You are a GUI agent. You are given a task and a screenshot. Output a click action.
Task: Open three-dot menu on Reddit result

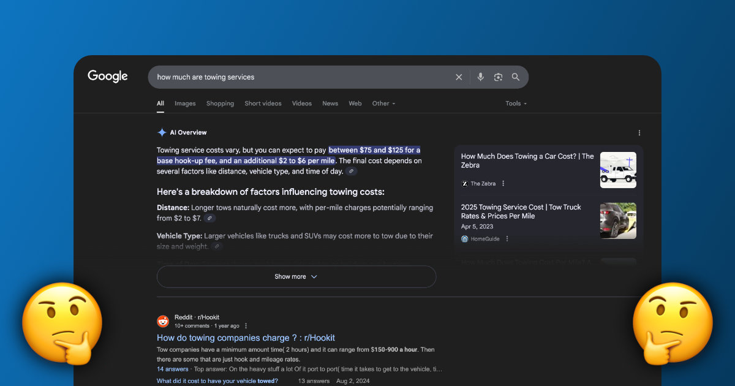point(246,326)
